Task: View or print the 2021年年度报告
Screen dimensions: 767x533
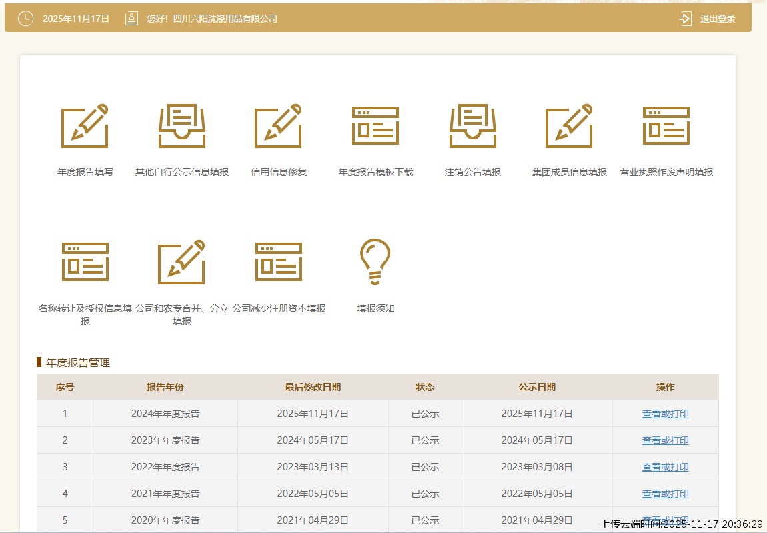Action: click(x=665, y=494)
